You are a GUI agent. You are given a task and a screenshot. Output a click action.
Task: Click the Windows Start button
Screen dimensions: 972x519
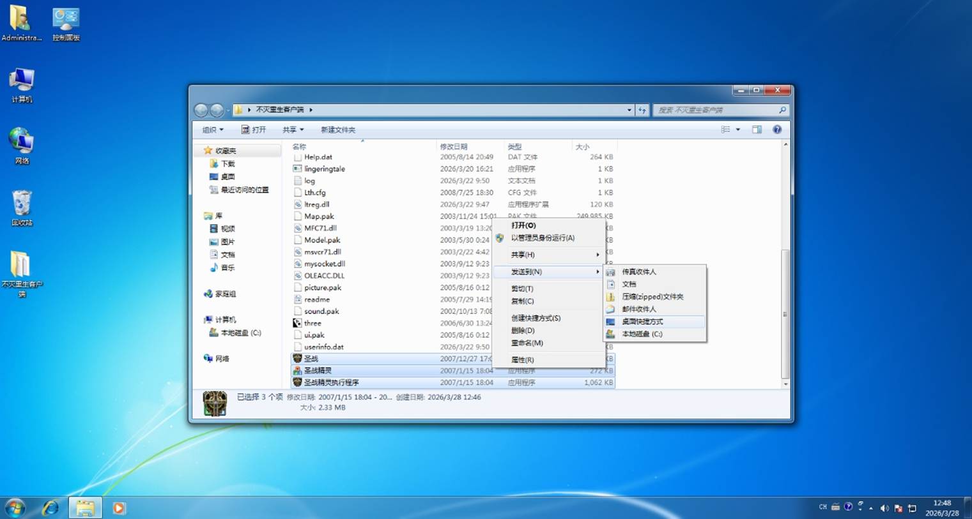(x=15, y=508)
